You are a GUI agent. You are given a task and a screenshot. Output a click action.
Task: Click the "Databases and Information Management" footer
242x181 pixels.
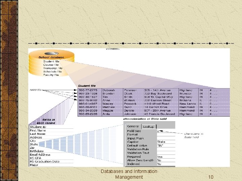coord(129,174)
